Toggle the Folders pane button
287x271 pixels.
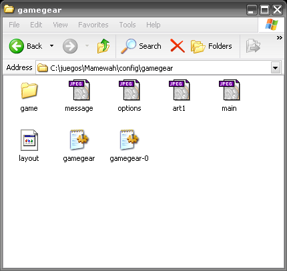(212, 46)
